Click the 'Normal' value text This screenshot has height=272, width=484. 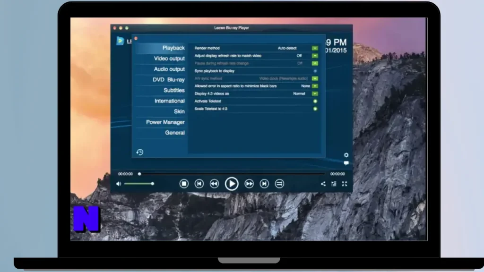point(299,93)
